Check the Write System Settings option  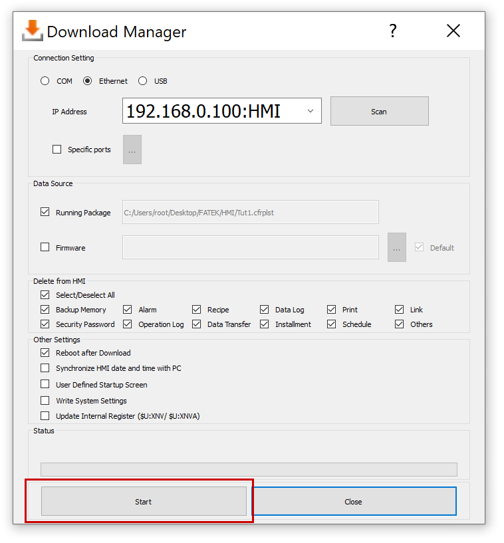(45, 401)
